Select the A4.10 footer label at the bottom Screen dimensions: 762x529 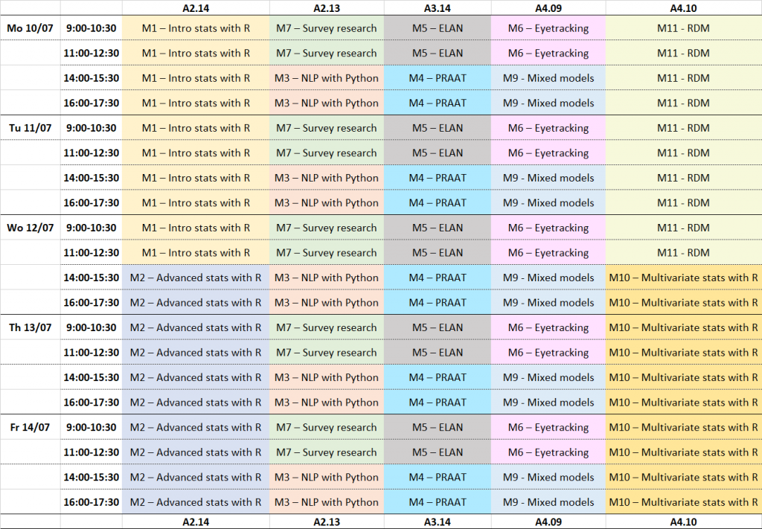click(x=683, y=522)
